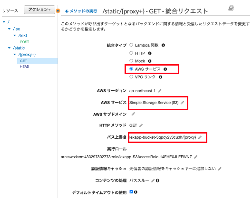Edit the HTTP method GET pencil icon
This screenshot has height=201, width=252.
141,125
